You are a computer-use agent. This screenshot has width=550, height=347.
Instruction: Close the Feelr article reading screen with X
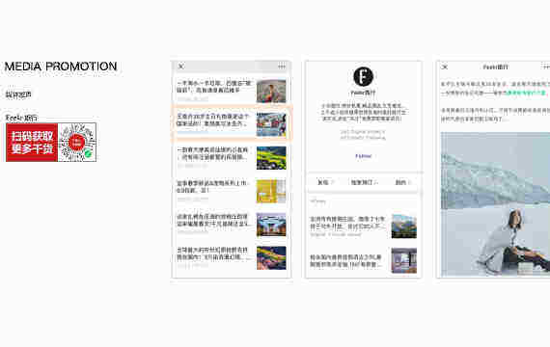(x=445, y=67)
